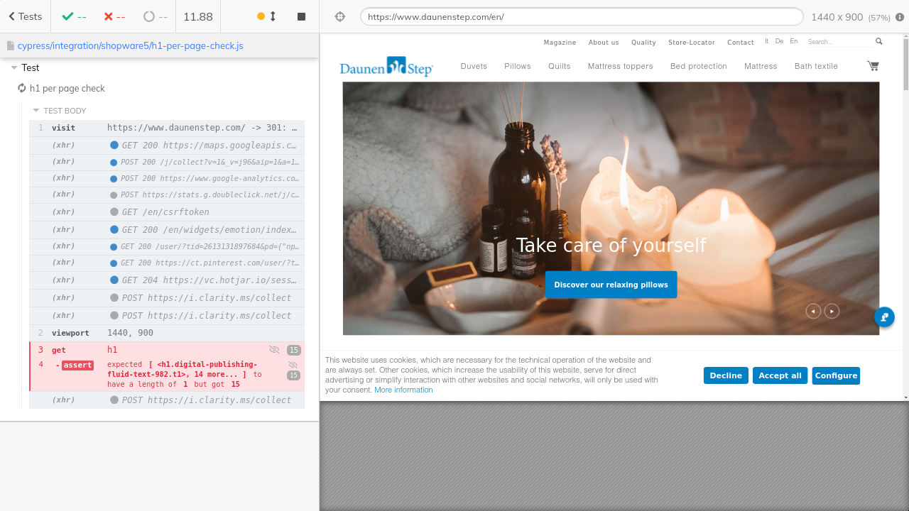Screen dimensions: 909x511
Task: Toggle eye icon on the assert row
Action: tap(293, 365)
